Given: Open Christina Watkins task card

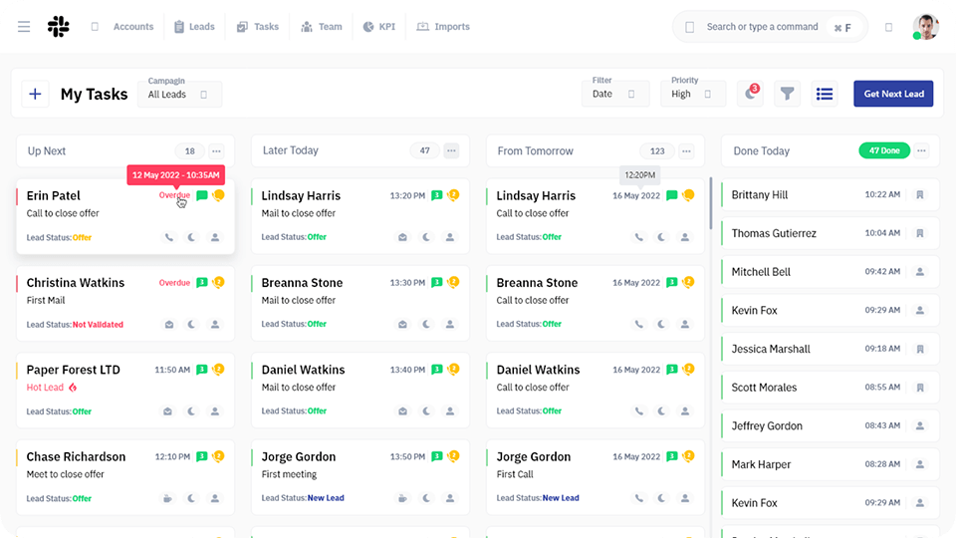Looking at the screenshot, I should point(125,303).
